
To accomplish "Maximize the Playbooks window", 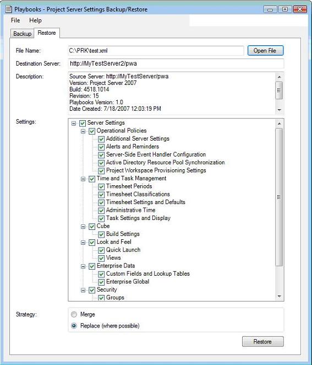I will click(285, 9).
